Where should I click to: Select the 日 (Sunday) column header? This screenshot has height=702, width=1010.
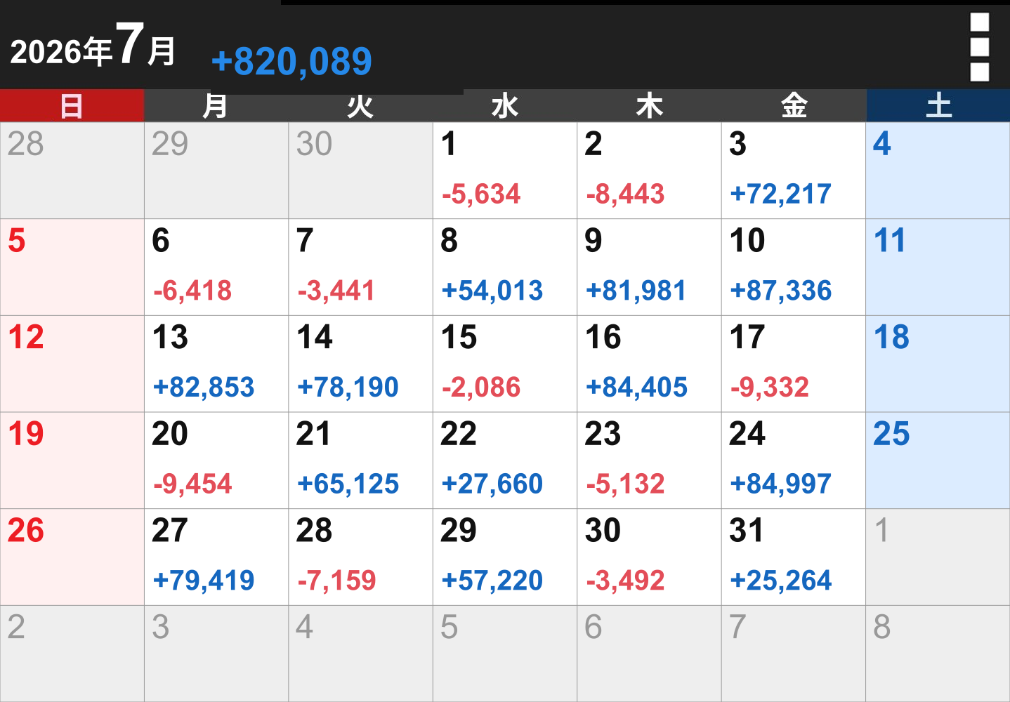(x=72, y=106)
